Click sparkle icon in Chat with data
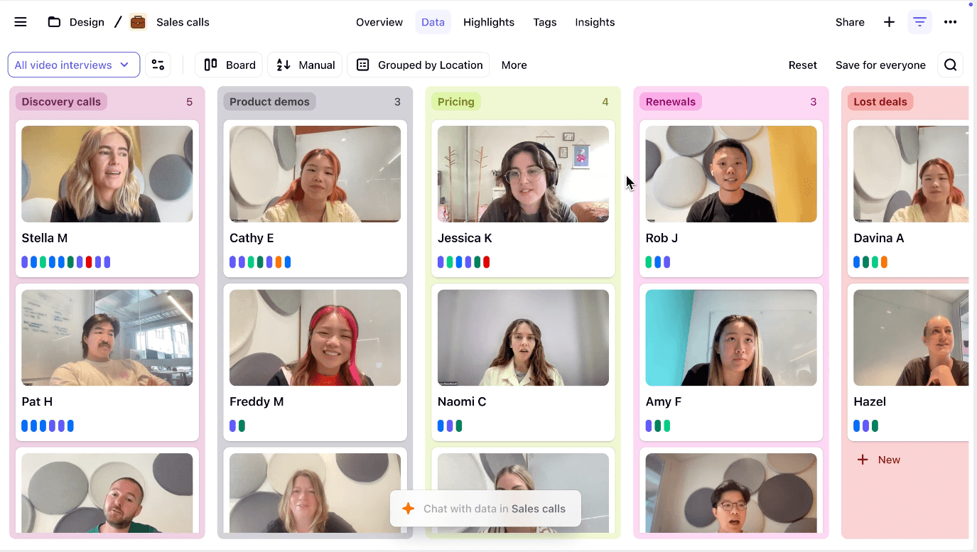Viewport: 977px width, 552px height. point(408,509)
